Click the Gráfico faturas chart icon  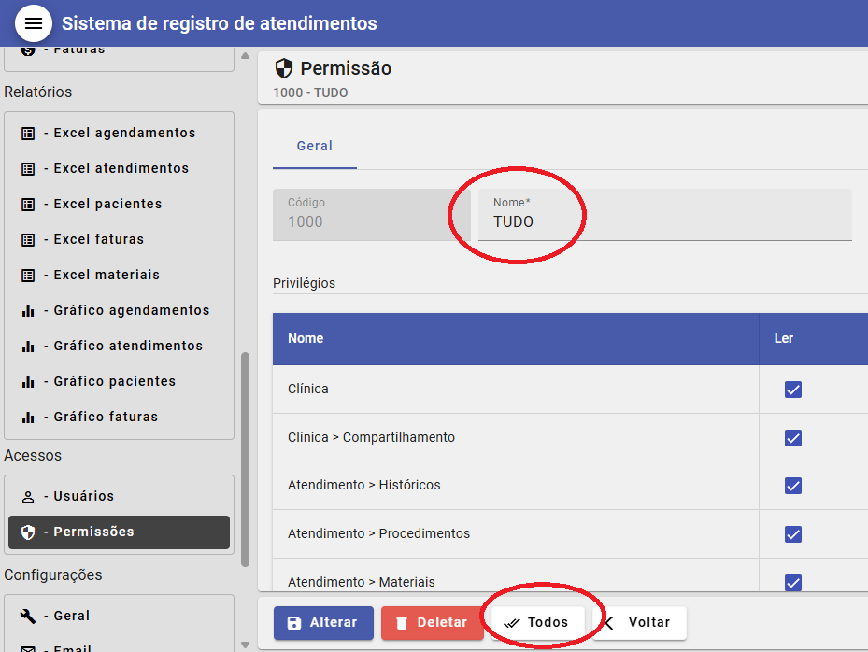tap(28, 418)
